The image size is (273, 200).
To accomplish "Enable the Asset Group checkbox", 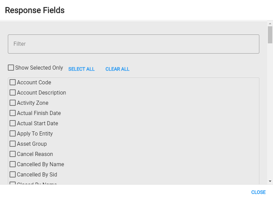I will (13, 144).
